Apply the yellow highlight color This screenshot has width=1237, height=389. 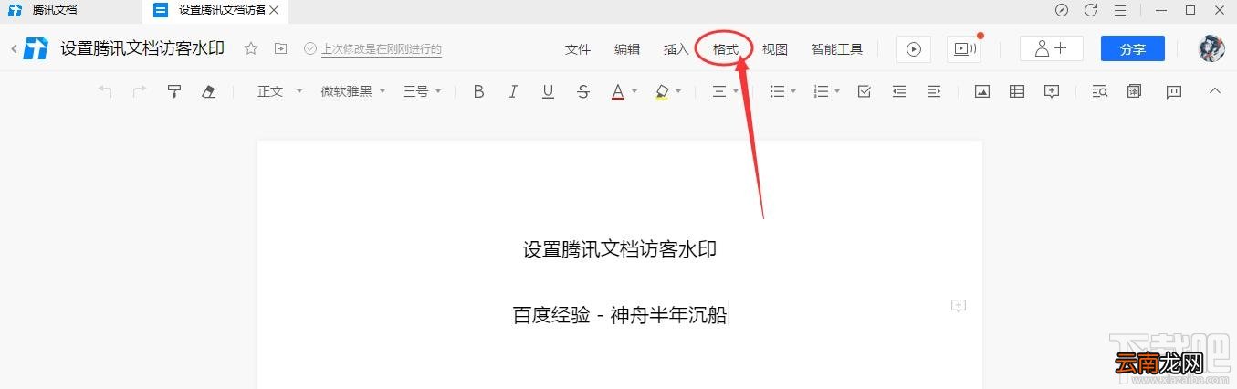pos(662,91)
